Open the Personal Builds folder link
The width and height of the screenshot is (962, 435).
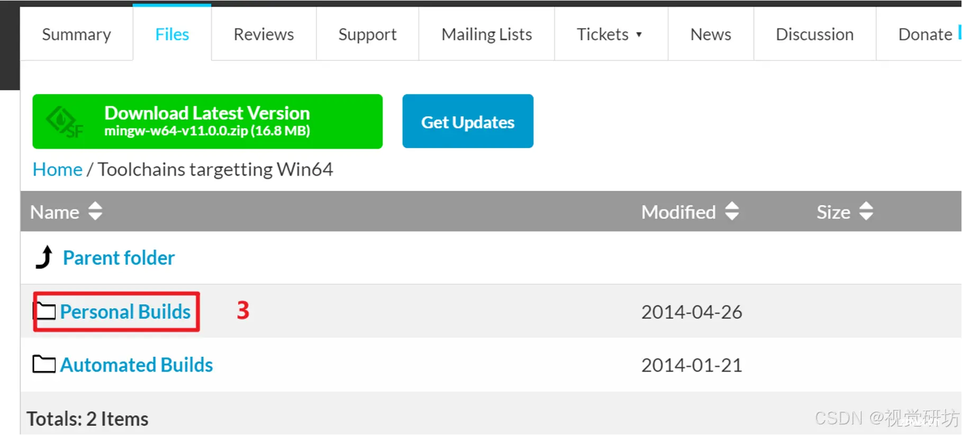coord(125,312)
